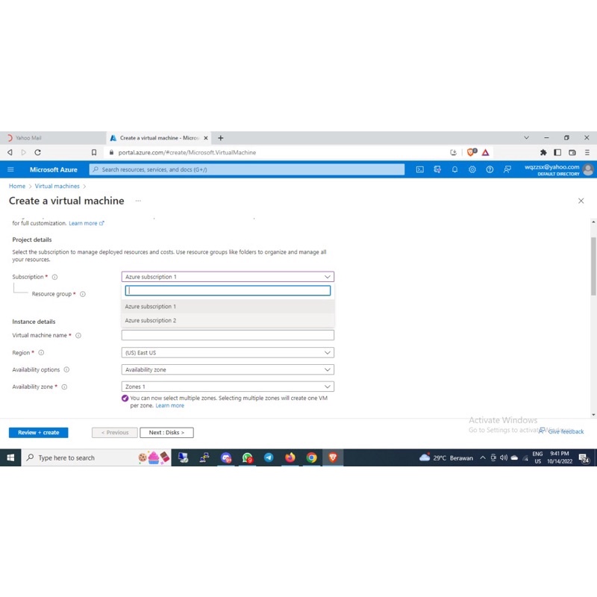Show info for Region field
The height and width of the screenshot is (597, 597).
pyautogui.click(x=41, y=352)
